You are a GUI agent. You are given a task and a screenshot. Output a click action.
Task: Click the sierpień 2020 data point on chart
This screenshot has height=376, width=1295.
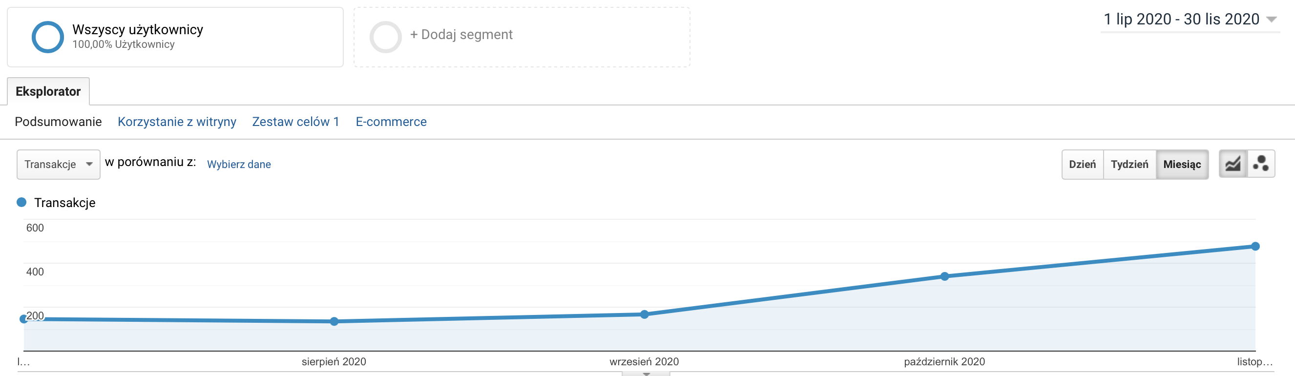[x=334, y=321]
